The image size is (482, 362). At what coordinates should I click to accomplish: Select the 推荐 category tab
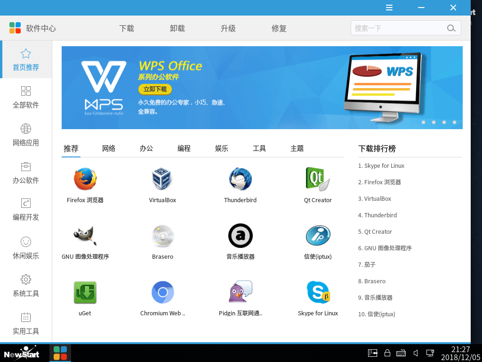71,148
